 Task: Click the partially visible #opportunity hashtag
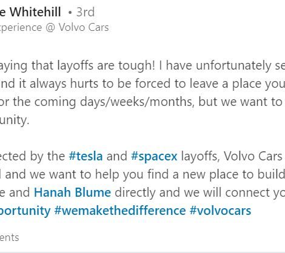(25, 211)
